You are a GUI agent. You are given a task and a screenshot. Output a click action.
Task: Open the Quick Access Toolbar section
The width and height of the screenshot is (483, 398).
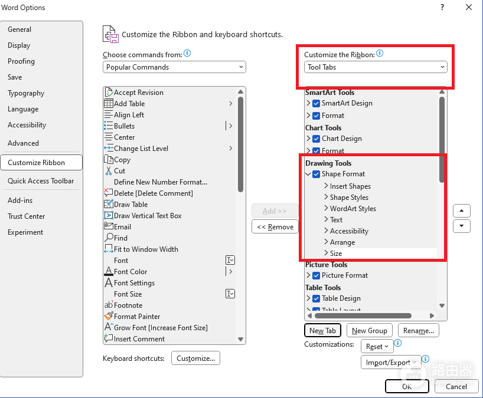(x=41, y=181)
